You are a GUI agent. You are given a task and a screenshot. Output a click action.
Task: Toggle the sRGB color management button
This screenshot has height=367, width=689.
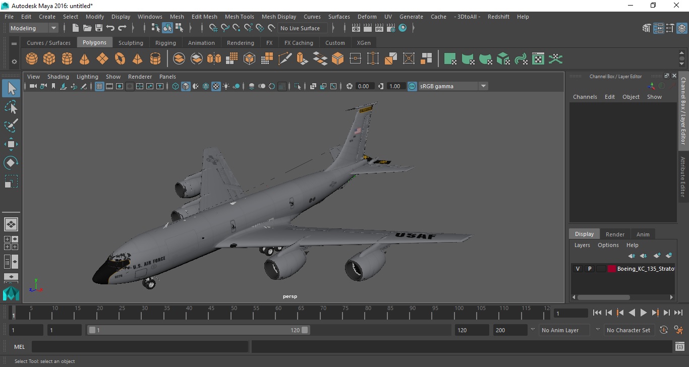[412, 86]
